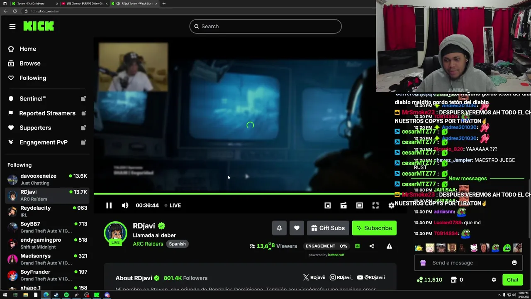531x299 pixels.
Task: Click the kick.com address bar
Action: (x=199, y=11)
